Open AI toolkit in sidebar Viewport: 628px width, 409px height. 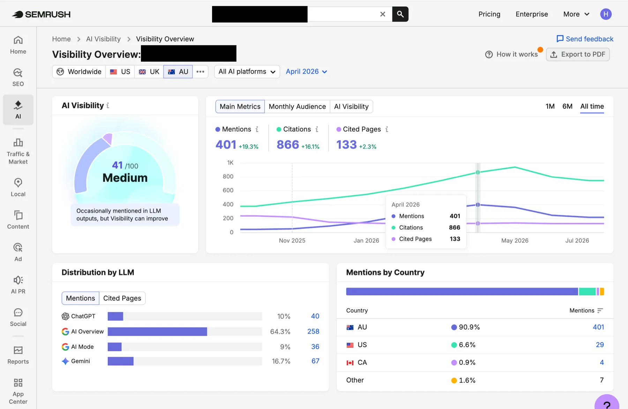coord(18,109)
